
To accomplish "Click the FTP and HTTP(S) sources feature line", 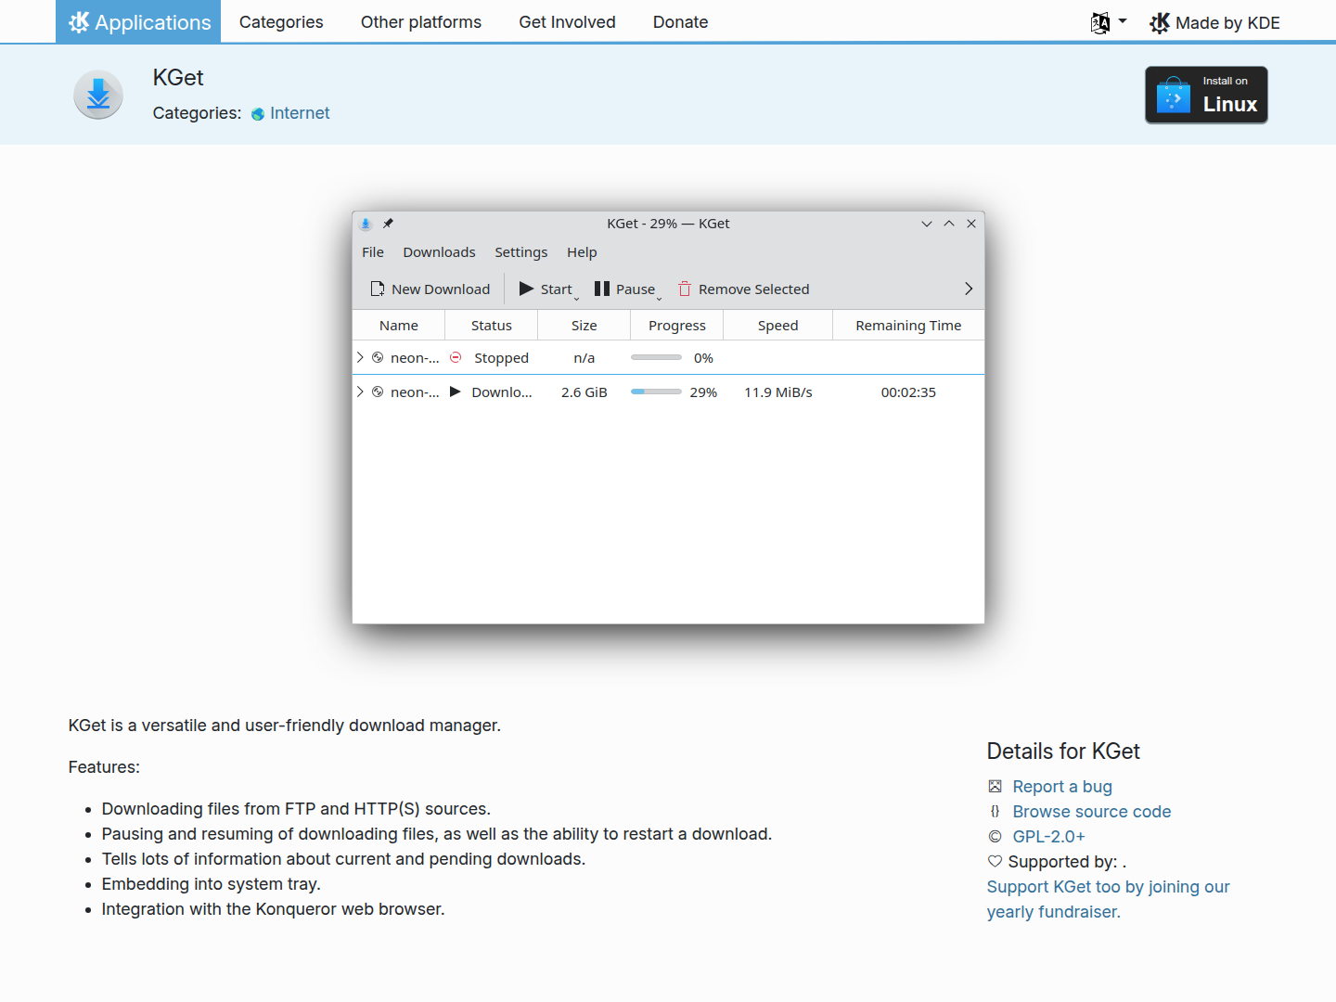I will (x=297, y=809).
